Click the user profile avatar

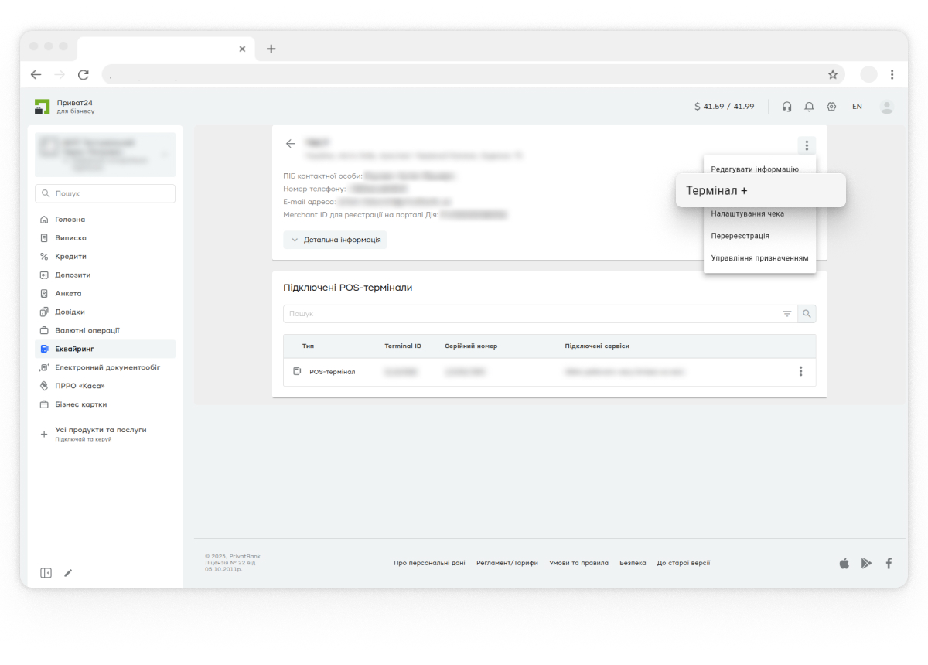886,107
